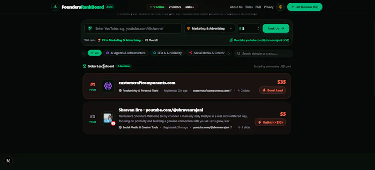Viewport: 375px width, 170px height.
Task: Select the SEO & AI Visibility tab
Action: tap(167, 53)
